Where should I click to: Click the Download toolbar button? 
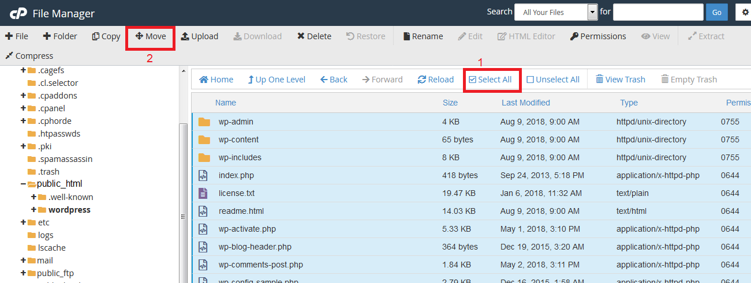coord(257,36)
